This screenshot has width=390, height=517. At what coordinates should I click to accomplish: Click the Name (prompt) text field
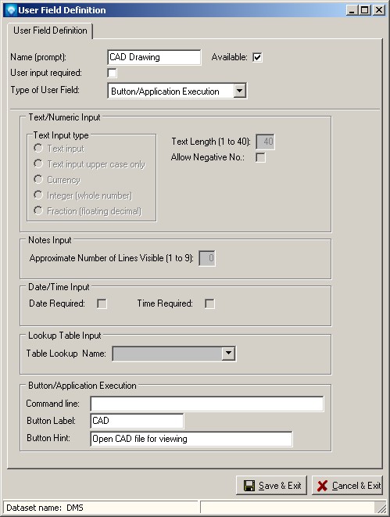[x=154, y=57]
